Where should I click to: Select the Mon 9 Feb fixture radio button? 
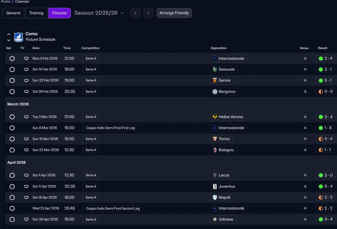[x=12, y=59]
